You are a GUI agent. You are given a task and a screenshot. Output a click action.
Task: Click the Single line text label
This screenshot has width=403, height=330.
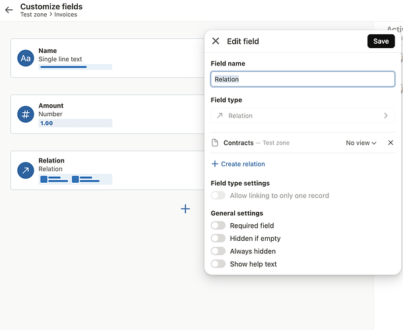coord(60,59)
